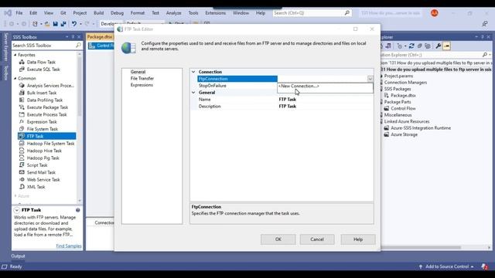
Task: Select Azure-SSIS Integration Runtime node
Action: pos(421,128)
